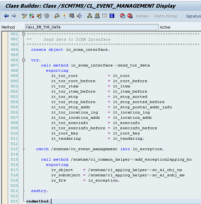Click 'lt_stop_sorted_before' on line 504
The height and width of the screenshot is (204, 201).
point(139,102)
